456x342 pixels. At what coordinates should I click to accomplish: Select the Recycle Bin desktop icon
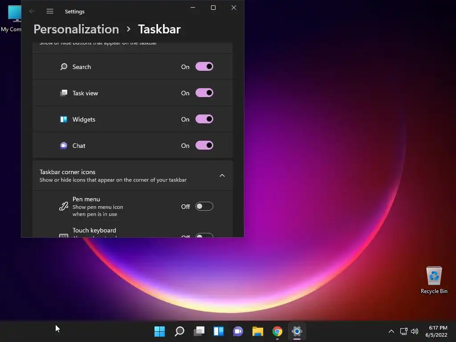click(x=434, y=280)
